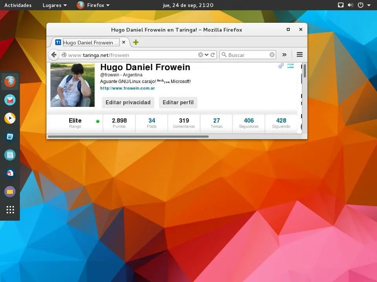Click the Elite Rango label
The image size is (377, 282).
pos(75,123)
